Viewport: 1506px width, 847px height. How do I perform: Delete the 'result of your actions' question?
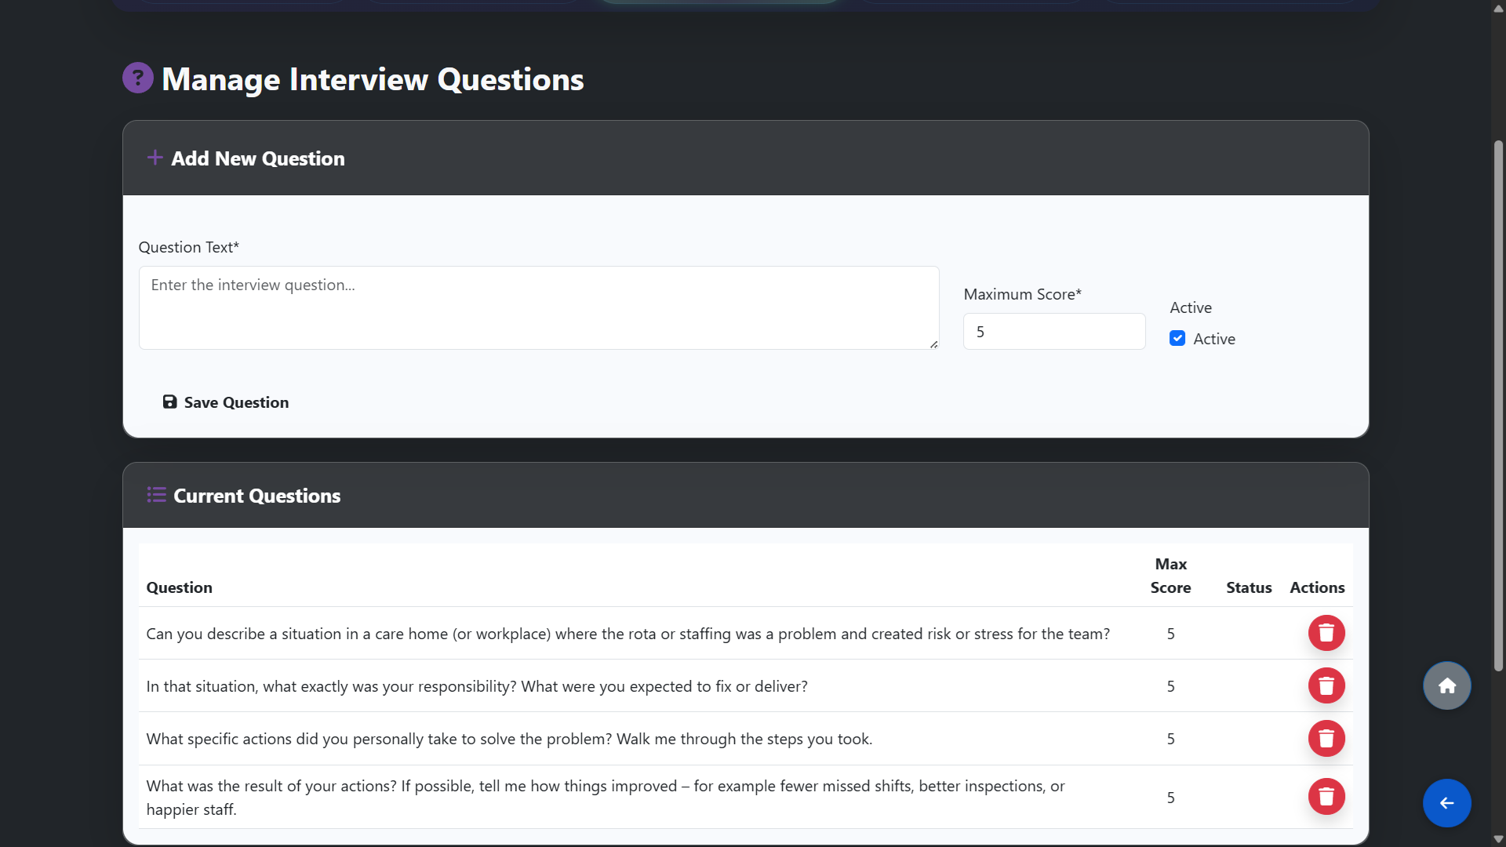pyautogui.click(x=1326, y=797)
